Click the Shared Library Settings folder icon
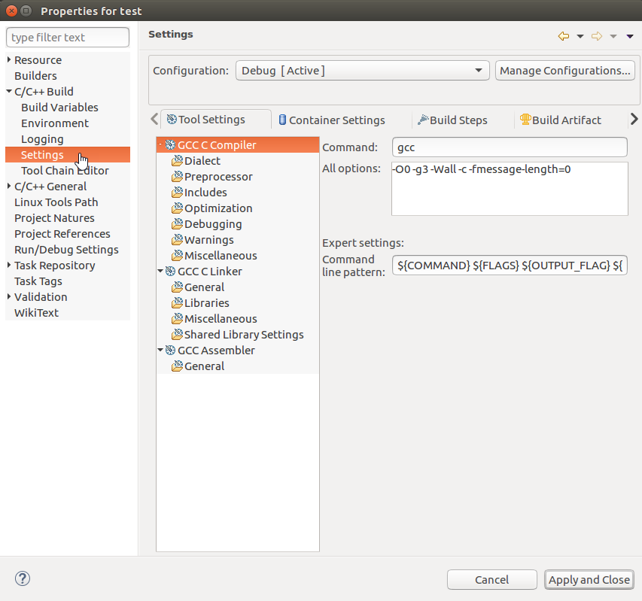The height and width of the screenshot is (601, 642). pyautogui.click(x=177, y=335)
